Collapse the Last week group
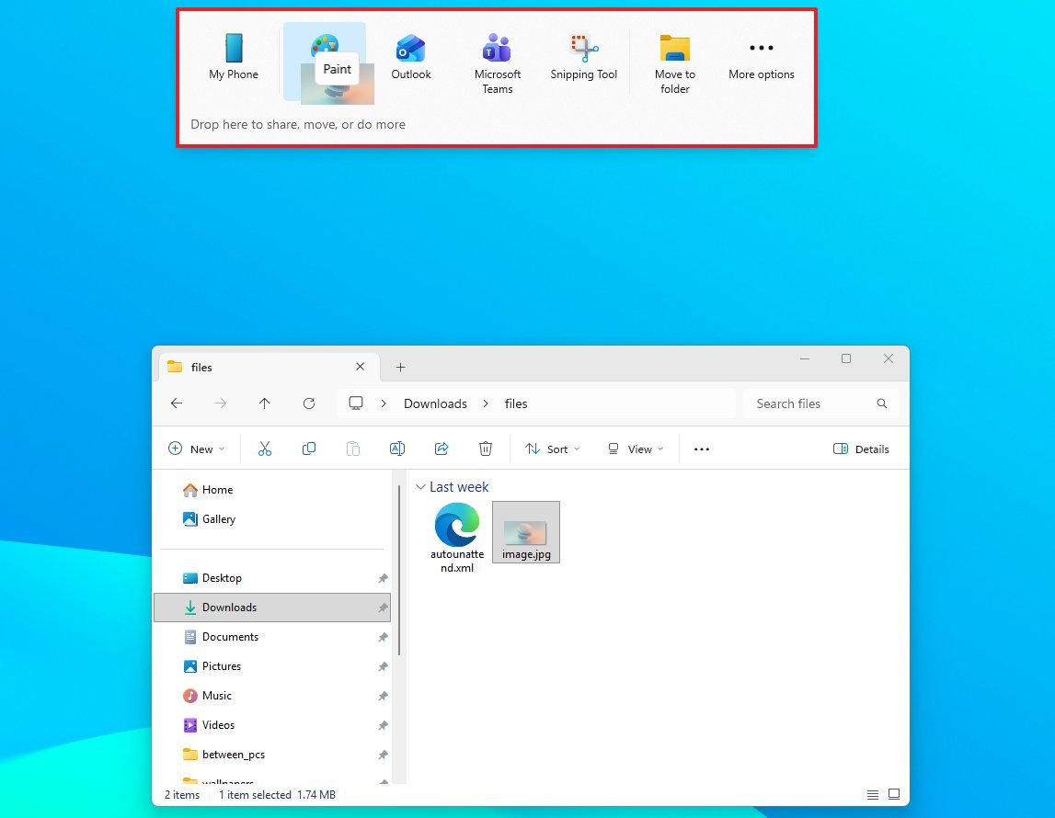 [x=421, y=487]
